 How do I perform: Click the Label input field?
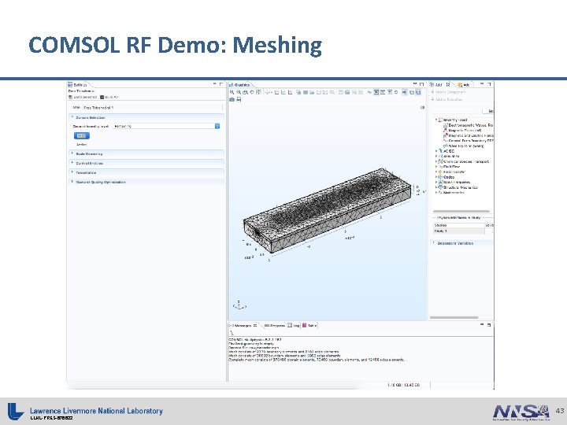click(153, 108)
